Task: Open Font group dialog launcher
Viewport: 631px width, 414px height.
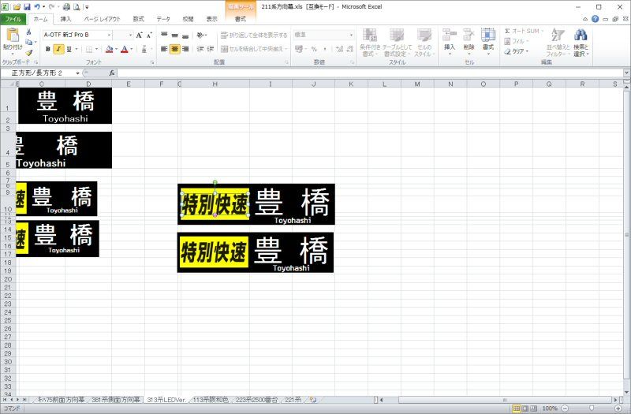Action: click(152, 63)
